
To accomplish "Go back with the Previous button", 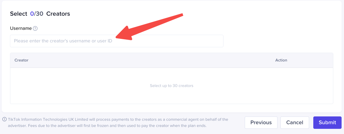I will tap(261, 122).
